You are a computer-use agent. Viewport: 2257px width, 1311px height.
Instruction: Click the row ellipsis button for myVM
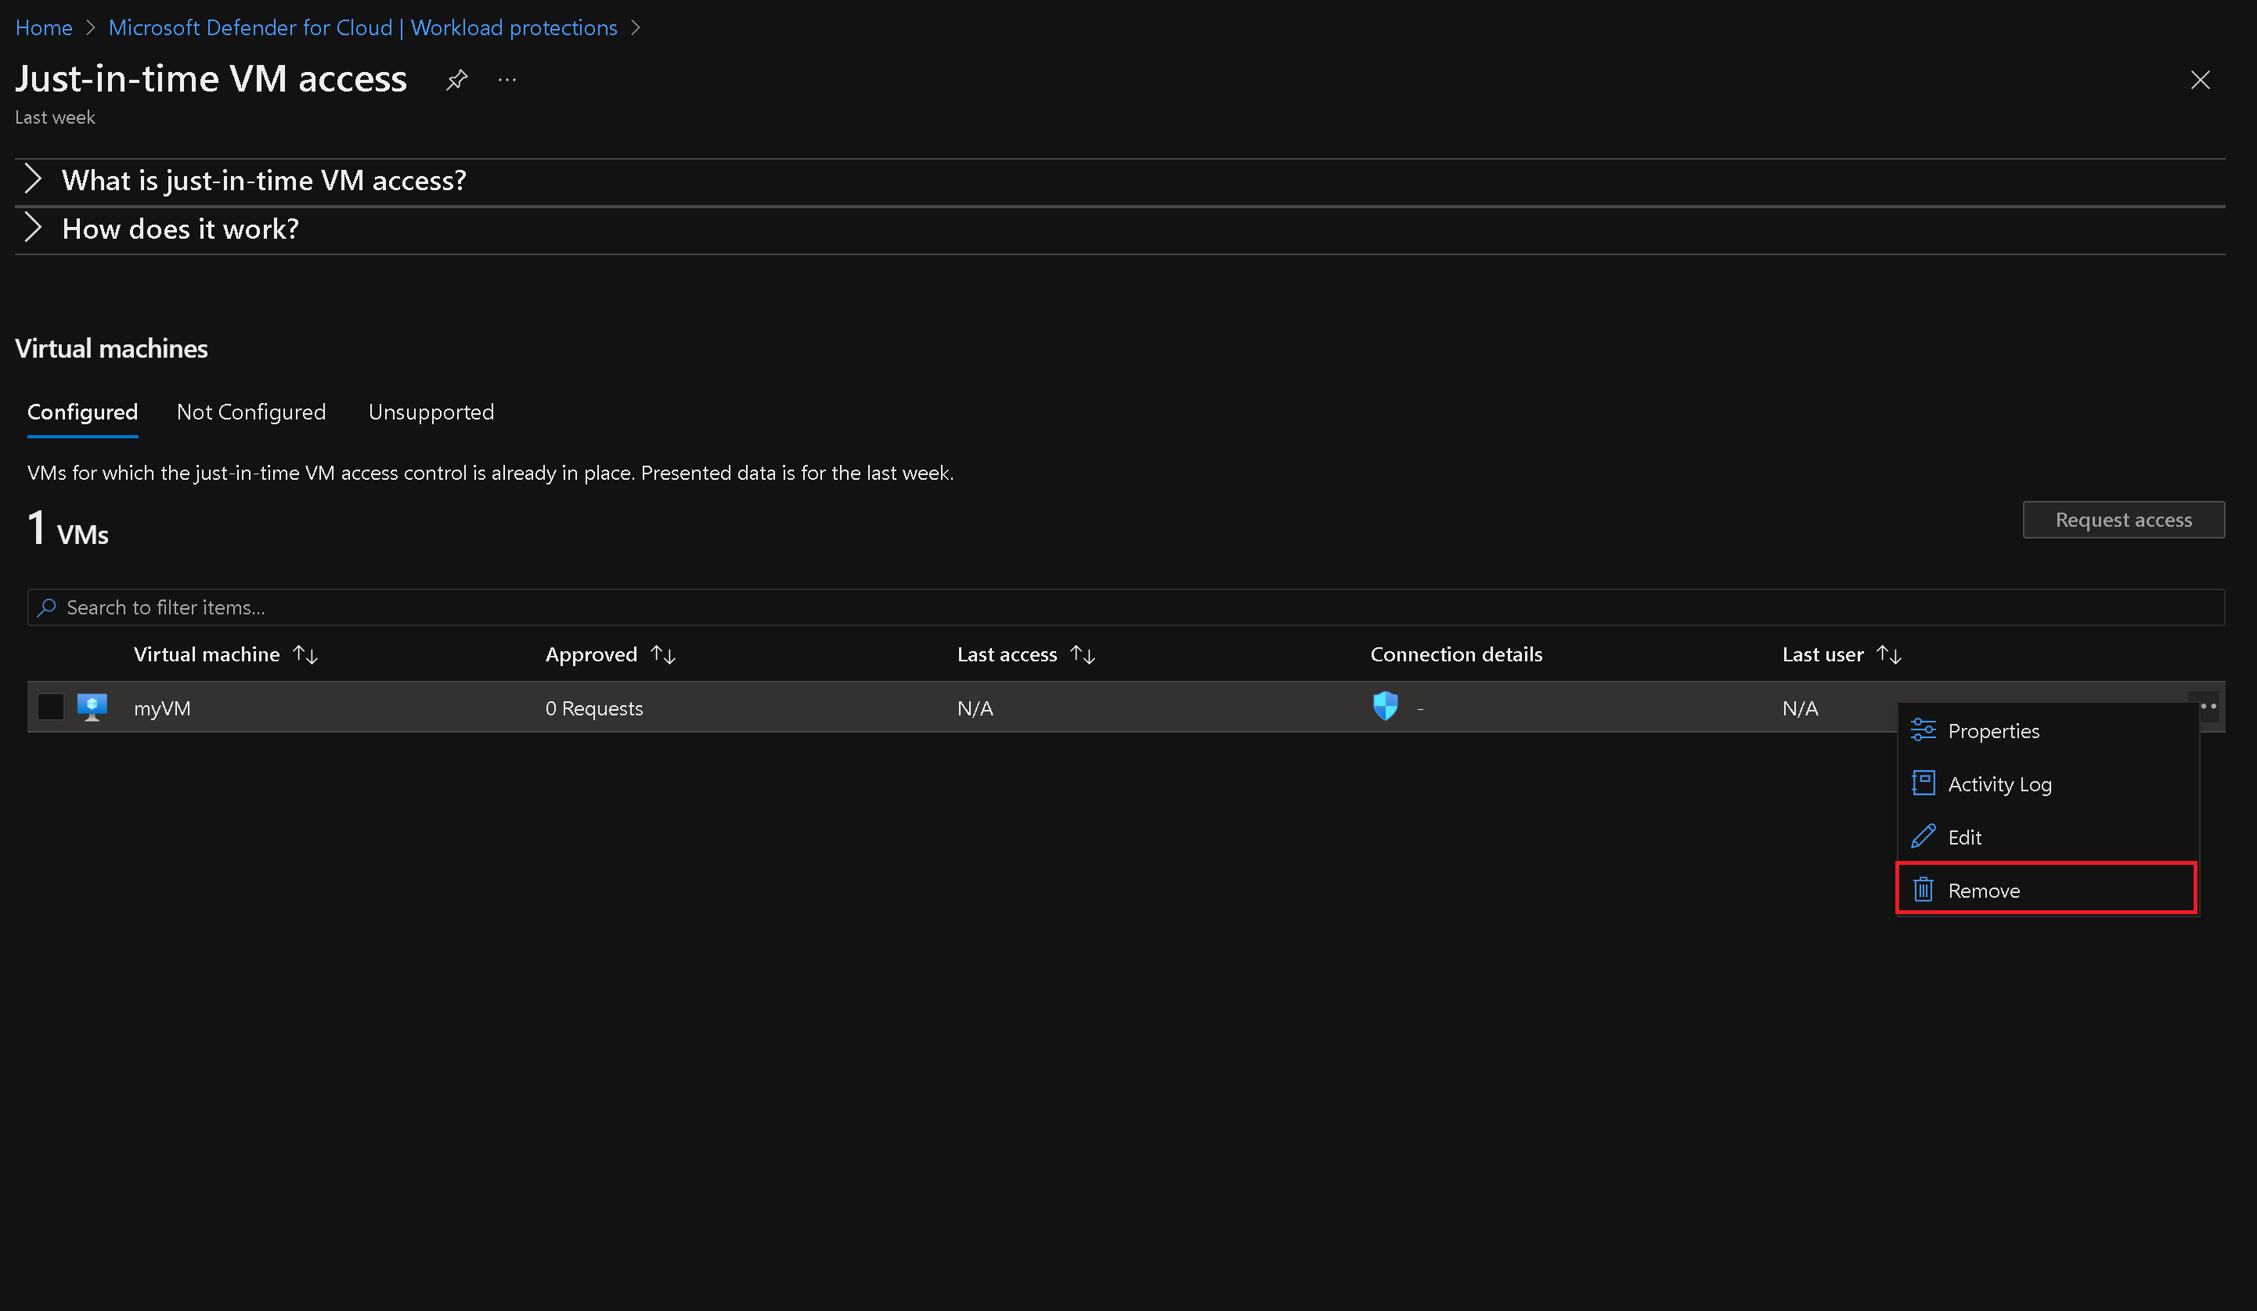(2208, 707)
